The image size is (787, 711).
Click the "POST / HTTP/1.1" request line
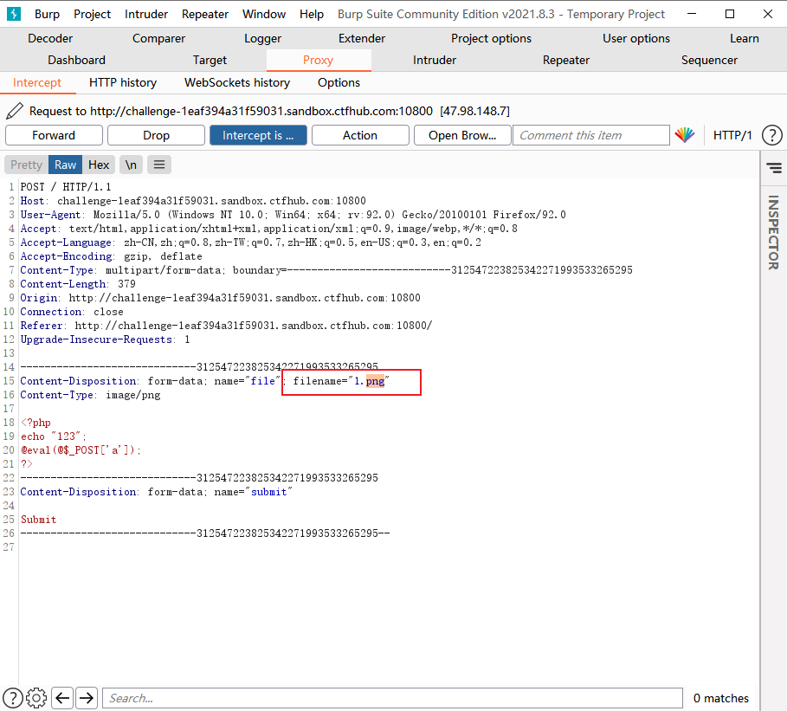point(65,187)
